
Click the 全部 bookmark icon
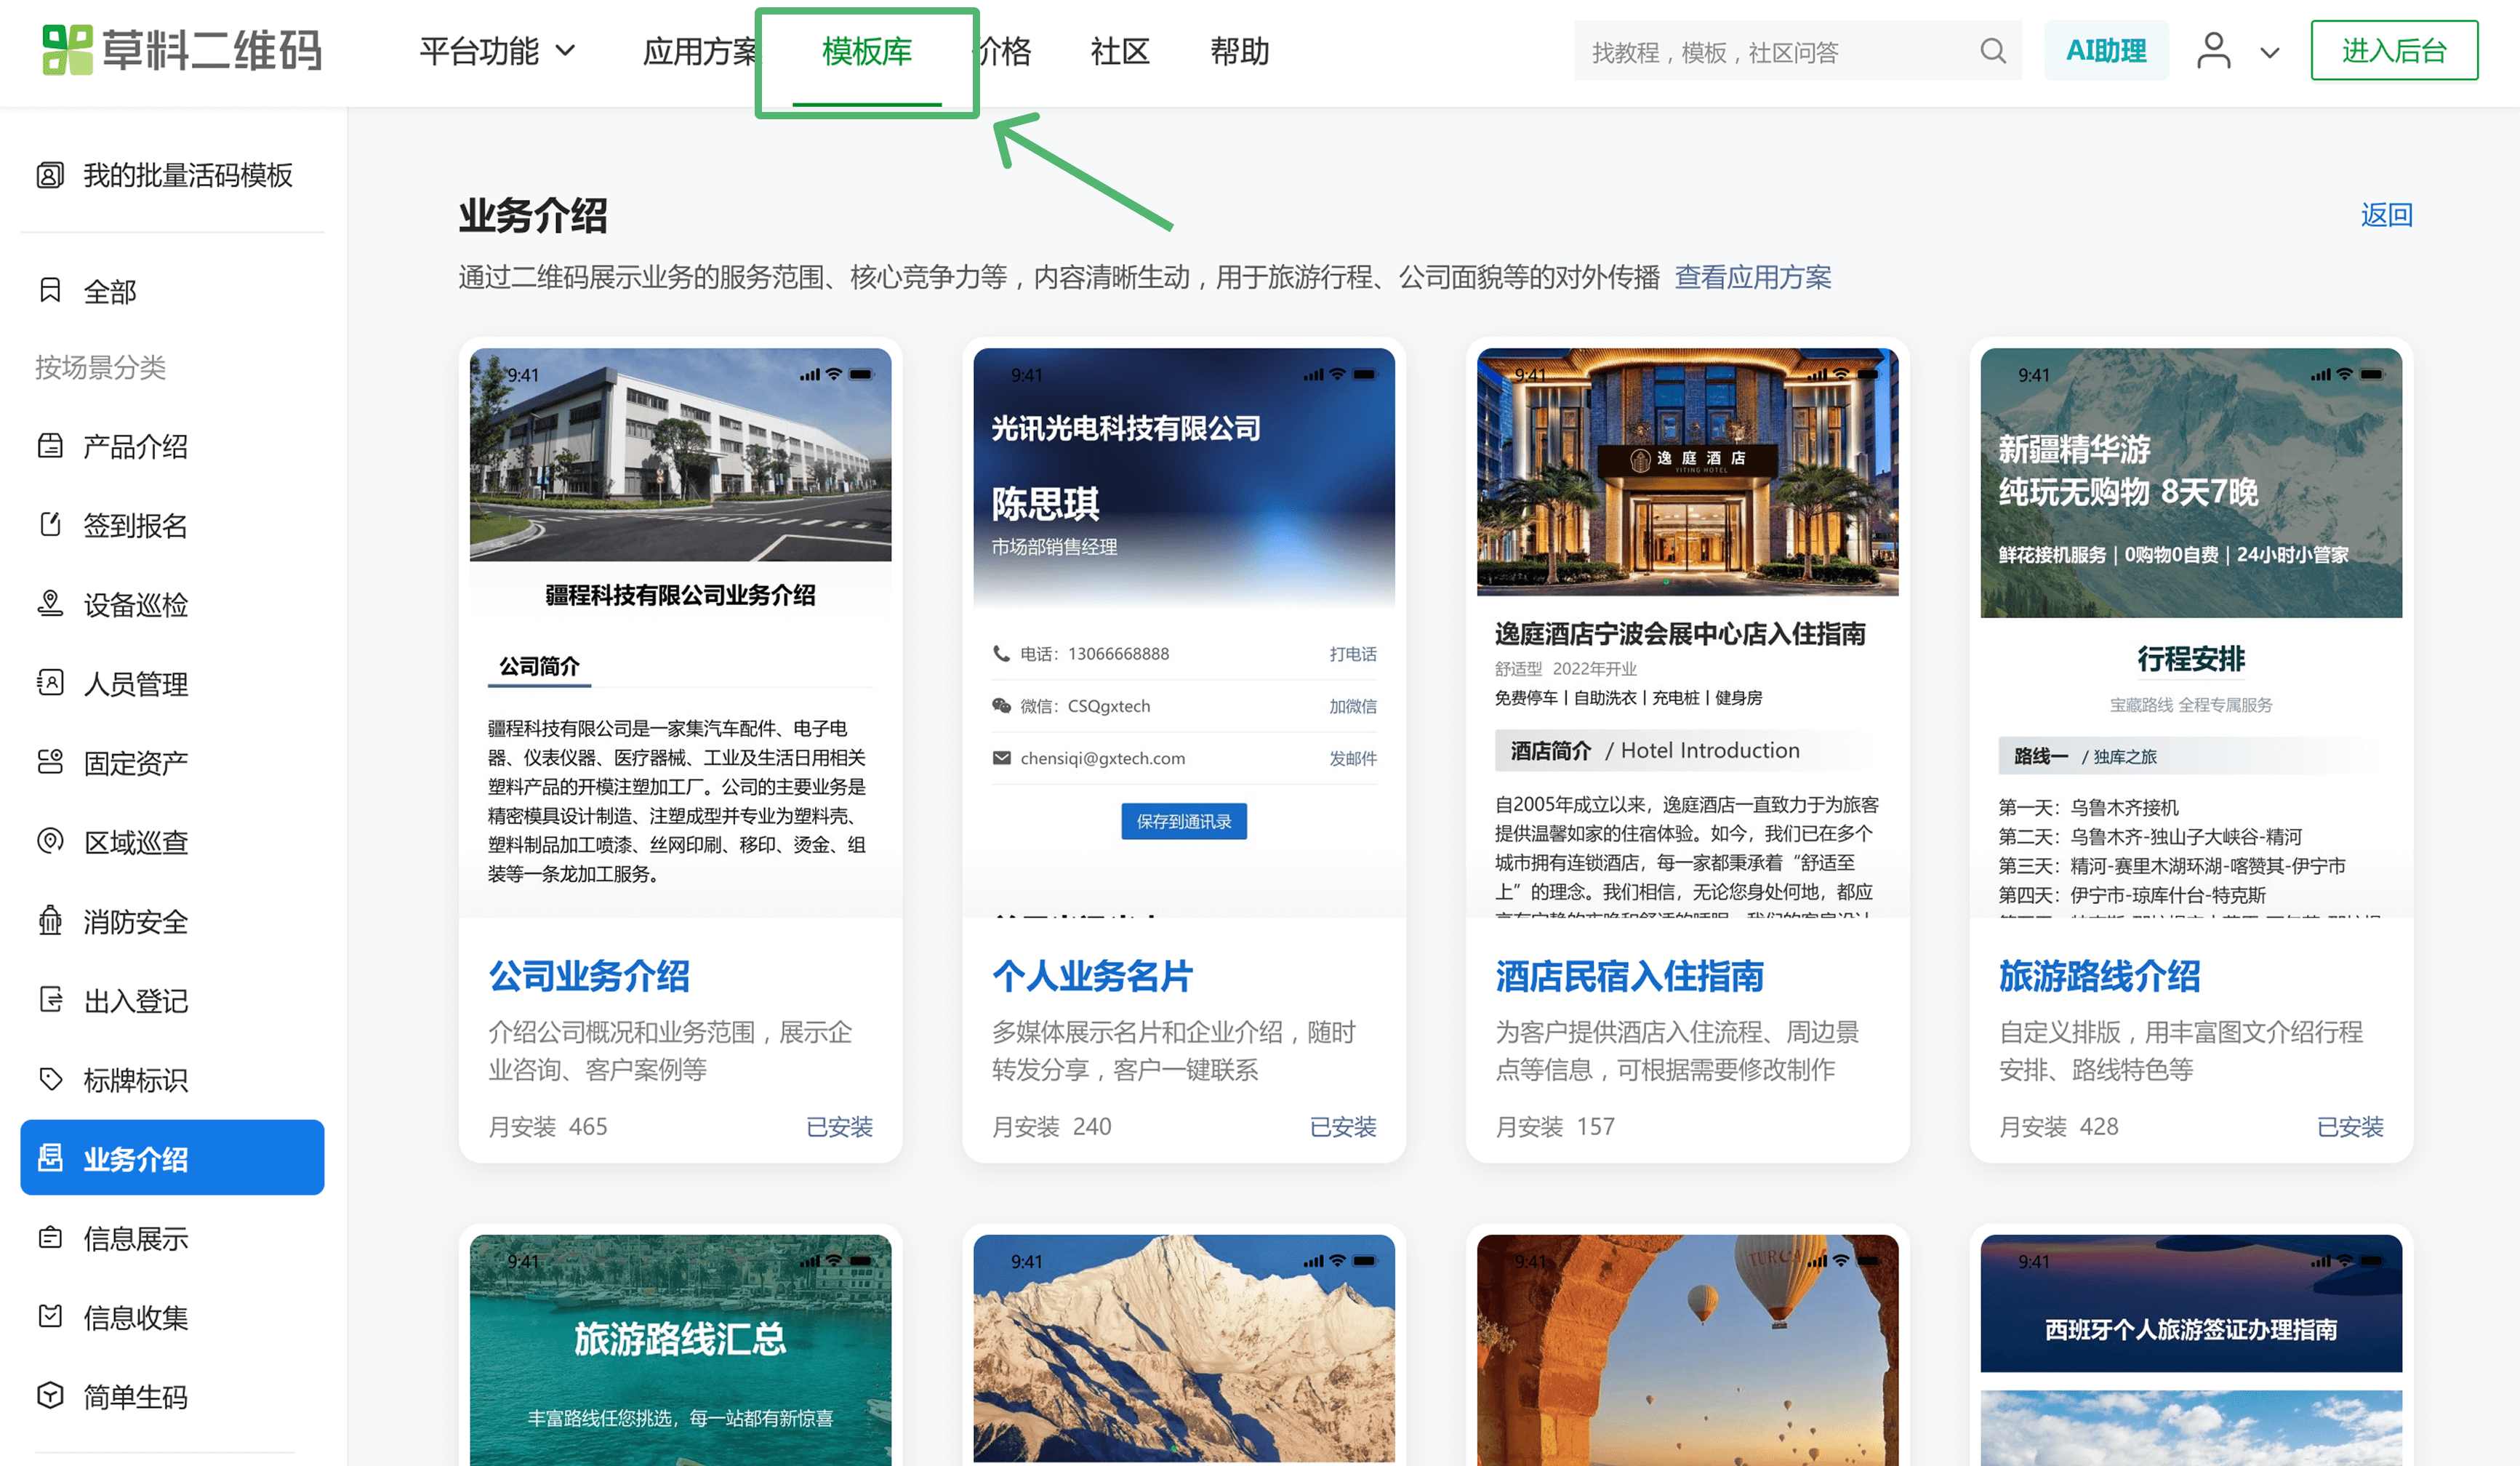(x=50, y=291)
